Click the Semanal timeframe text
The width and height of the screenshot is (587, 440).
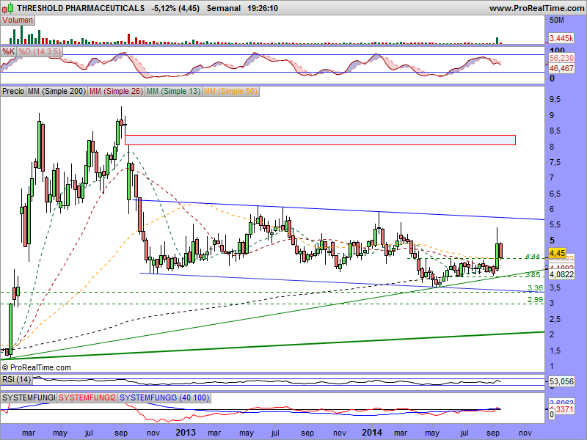[224, 8]
